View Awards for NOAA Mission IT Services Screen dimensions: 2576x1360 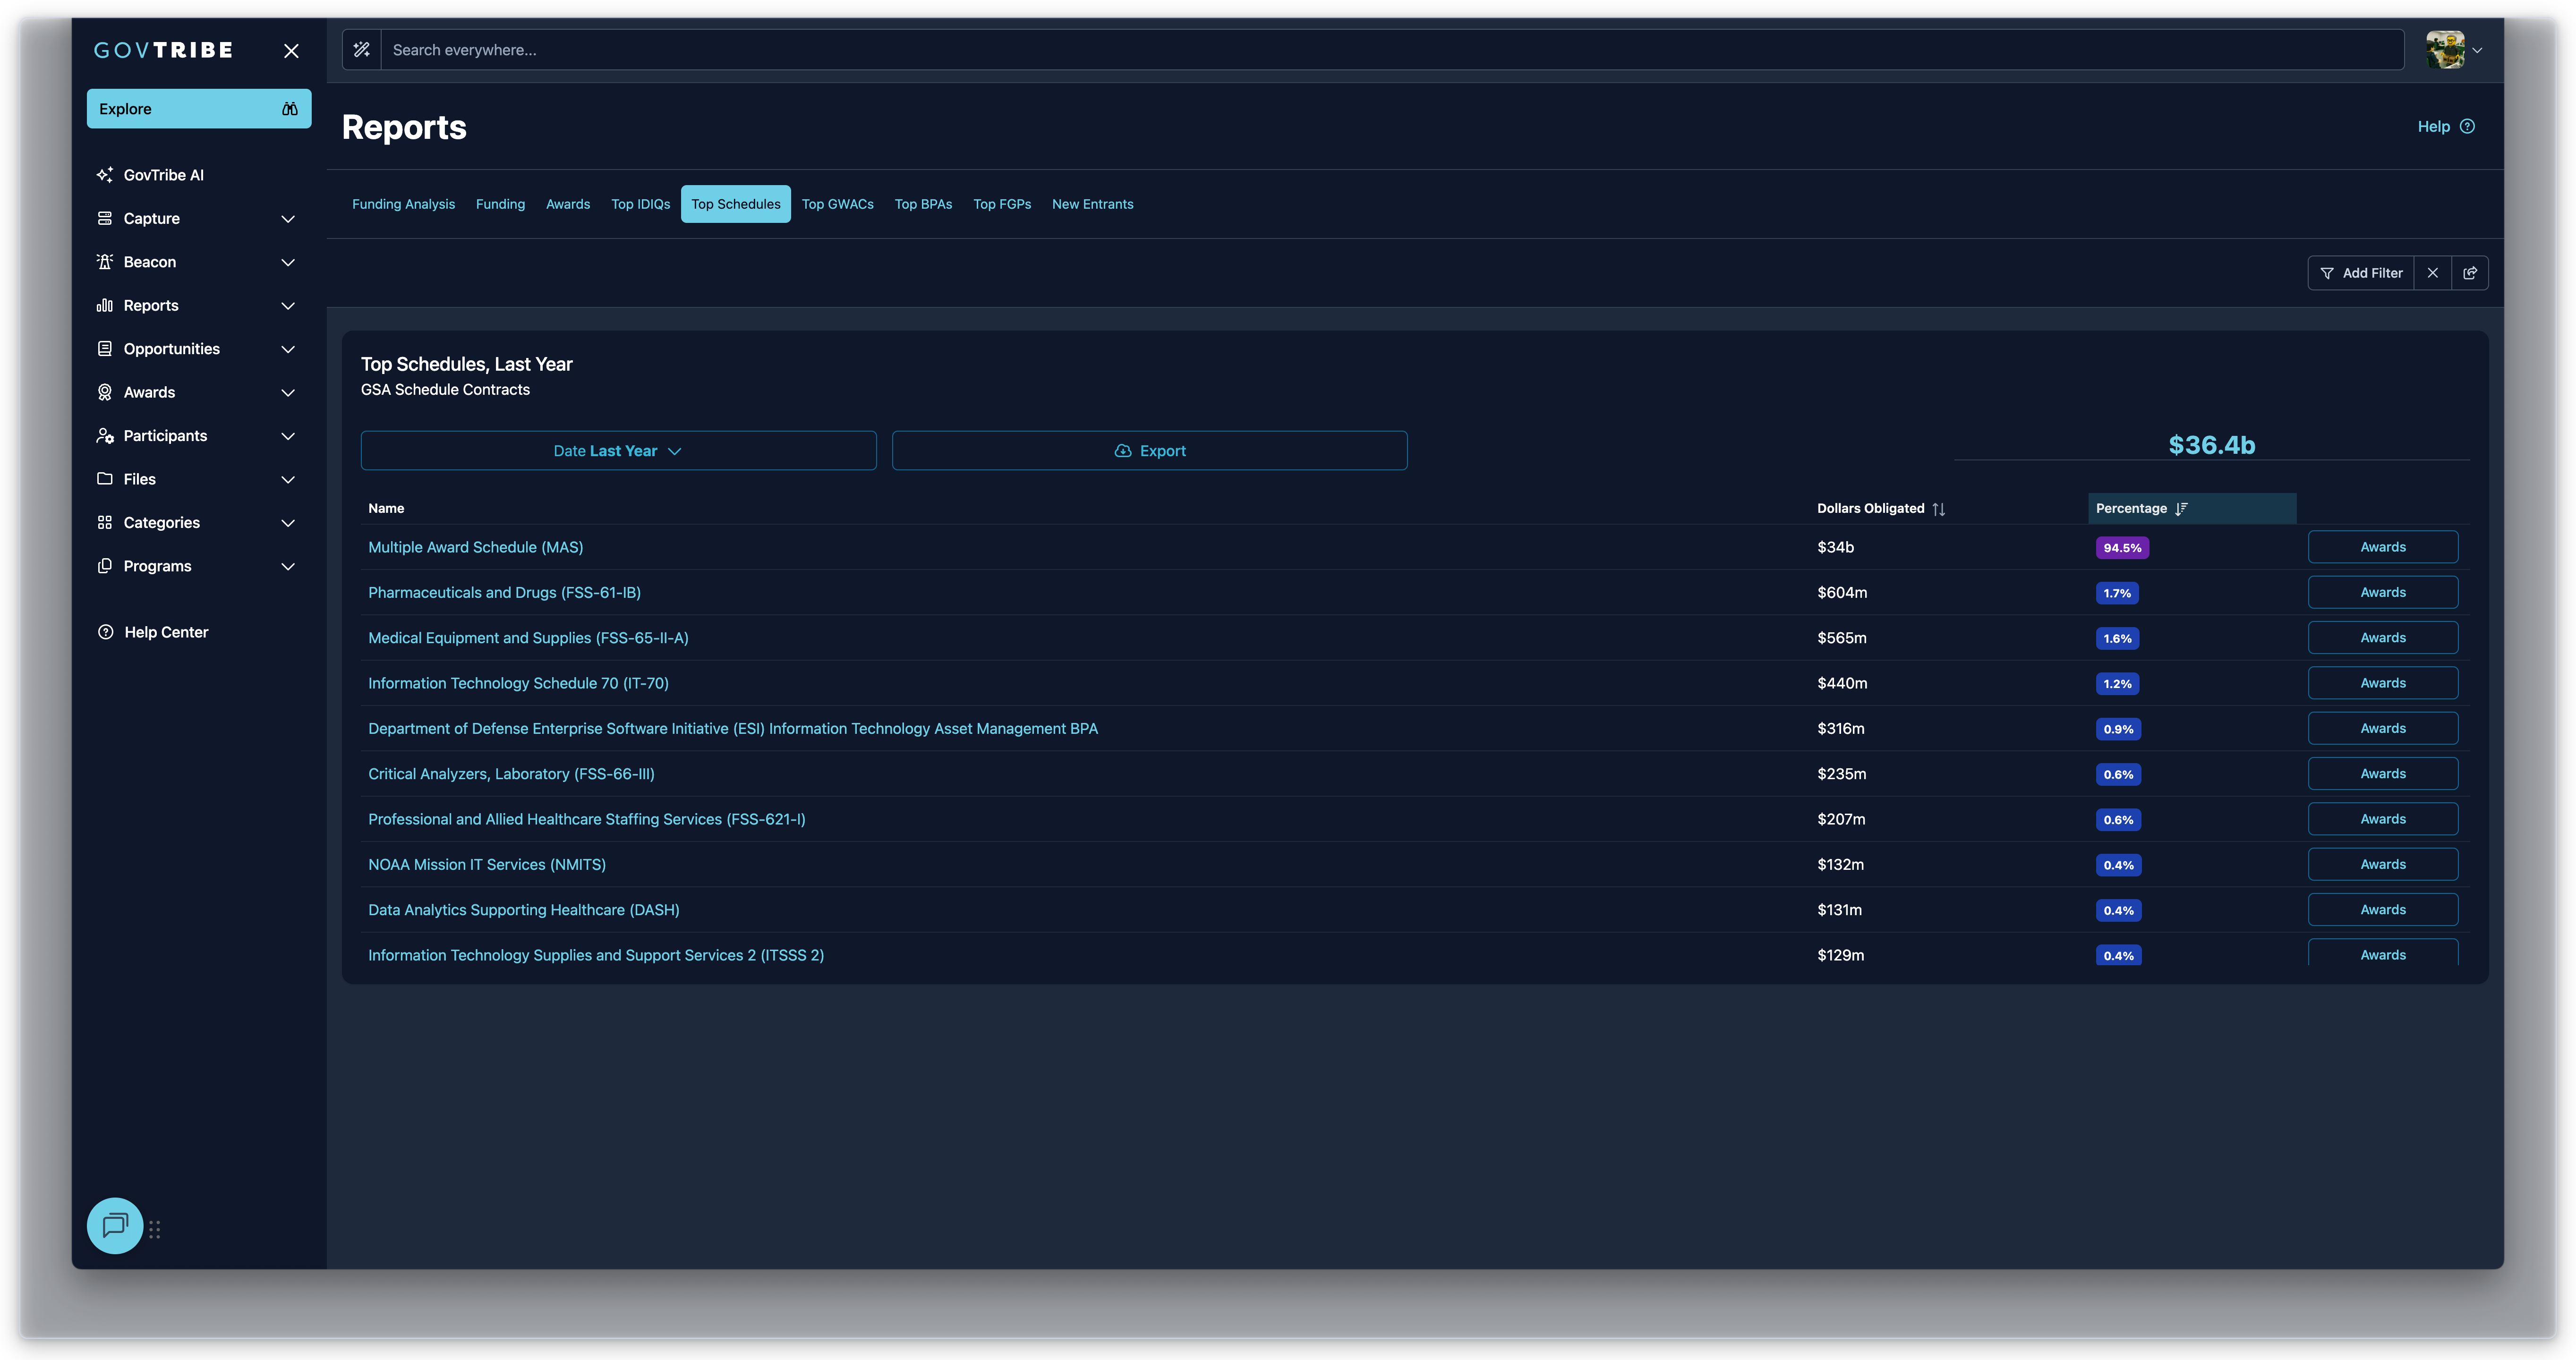point(2383,865)
